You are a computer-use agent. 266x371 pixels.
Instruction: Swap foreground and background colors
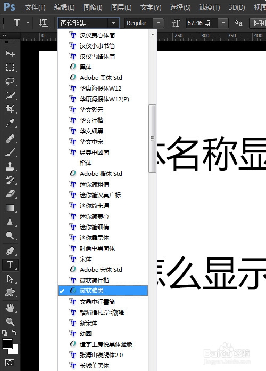14,333
